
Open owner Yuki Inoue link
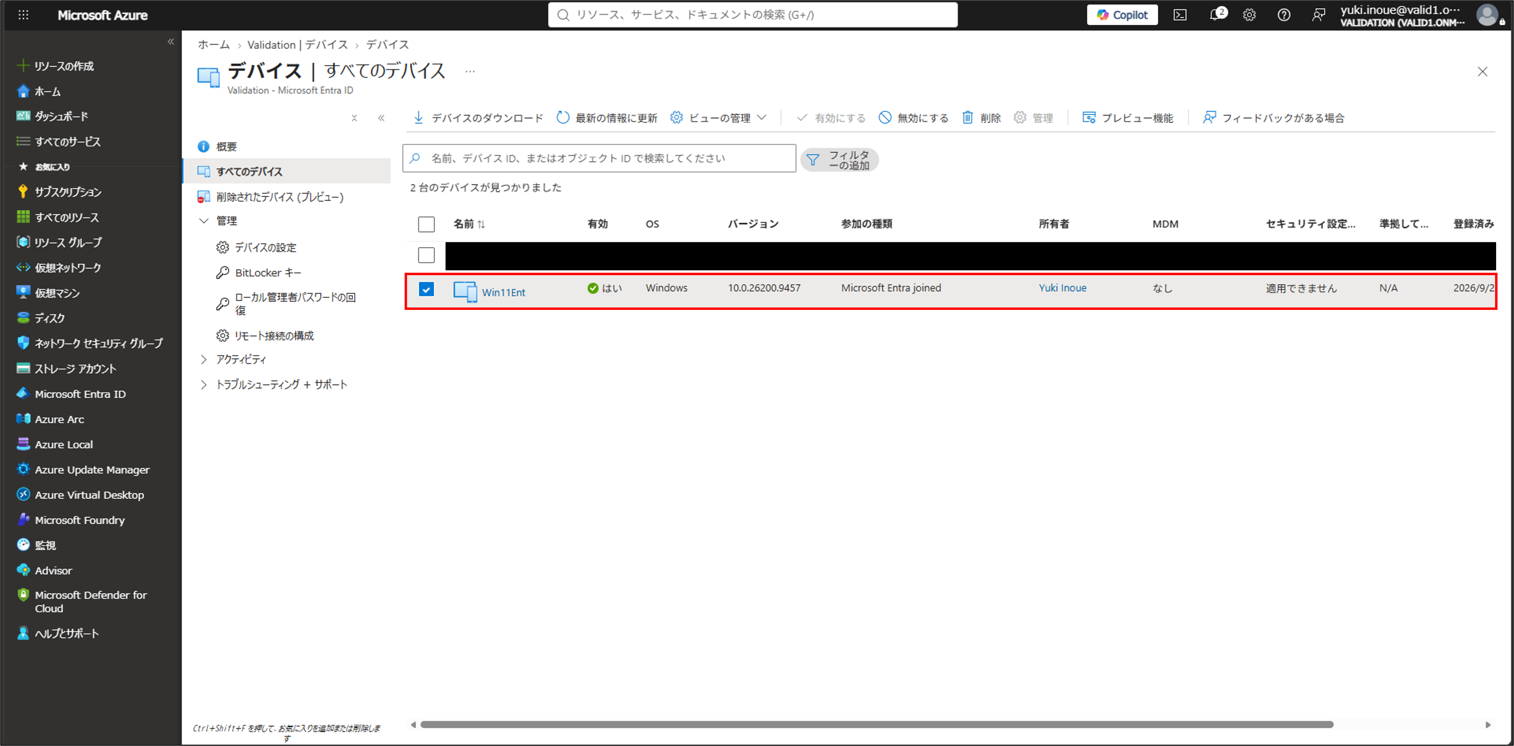(x=1063, y=288)
